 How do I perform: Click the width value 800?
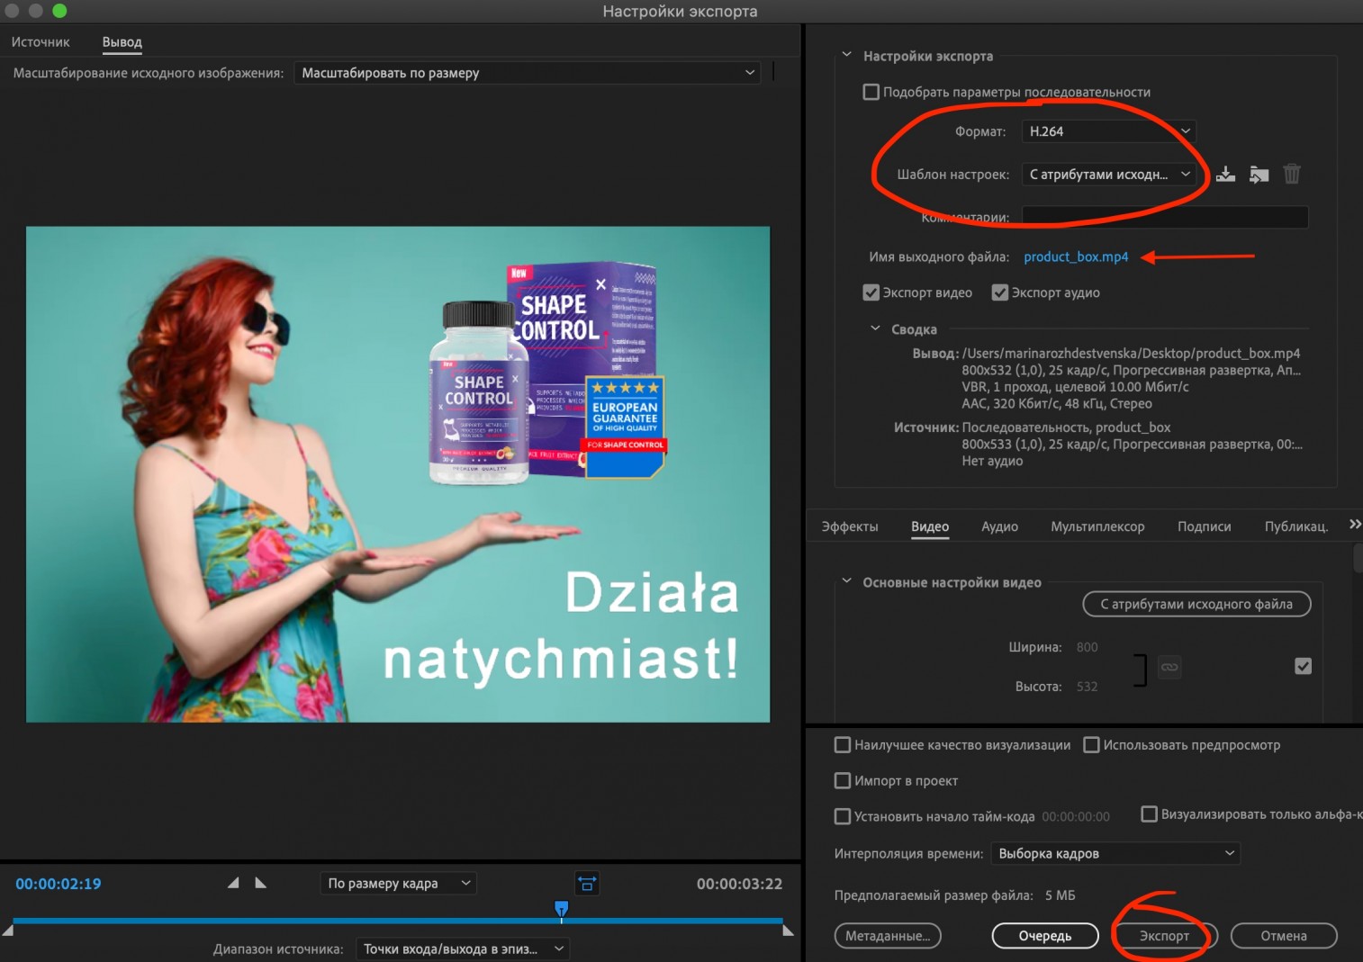(1087, 647)
